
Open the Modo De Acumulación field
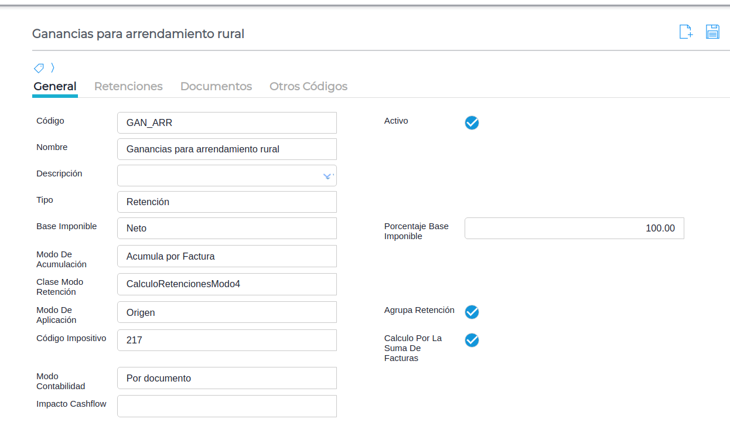pos(227,256)
